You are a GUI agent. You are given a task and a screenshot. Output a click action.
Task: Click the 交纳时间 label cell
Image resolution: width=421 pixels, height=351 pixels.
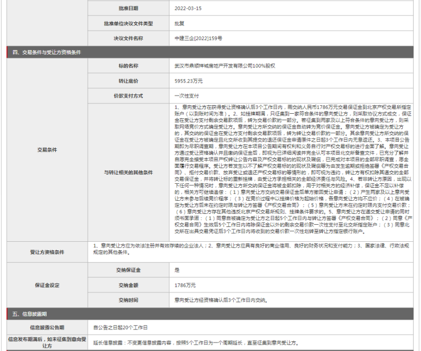[x=128, y=300]
